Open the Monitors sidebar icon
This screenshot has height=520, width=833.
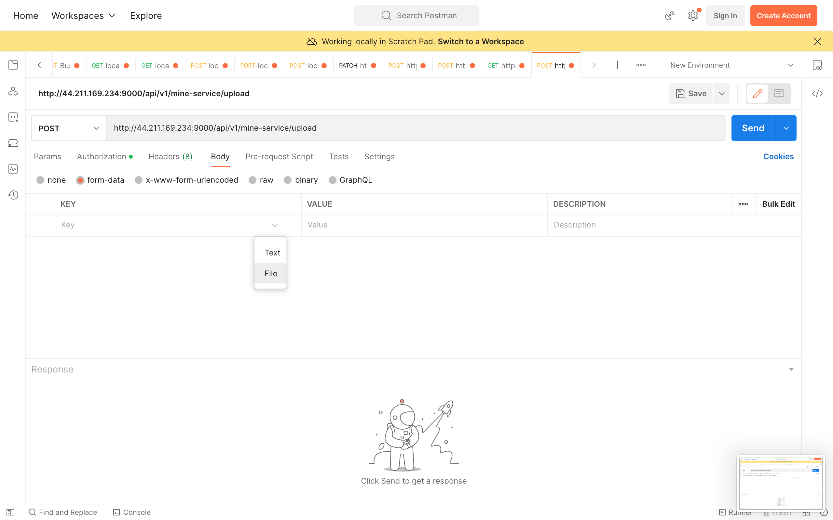(x=13, y=169)
